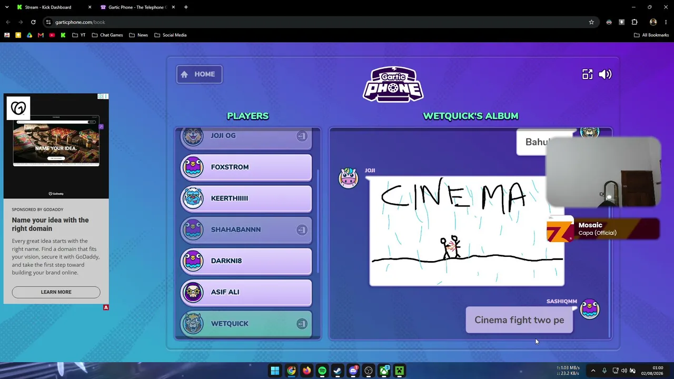Click the HOME button in Gartic Phone
Screen dimensions: 674x379
pyautogui.click(x=199, y=74)
